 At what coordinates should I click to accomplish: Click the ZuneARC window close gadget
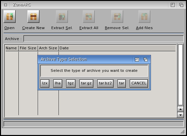[6, 5]
